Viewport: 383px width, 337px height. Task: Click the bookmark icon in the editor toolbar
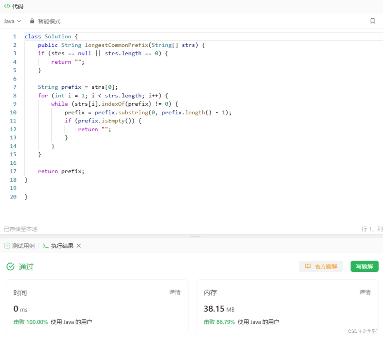pos(372,21)
